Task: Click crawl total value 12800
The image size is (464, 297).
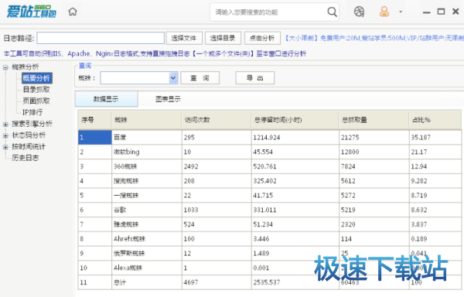Action: 350,152
